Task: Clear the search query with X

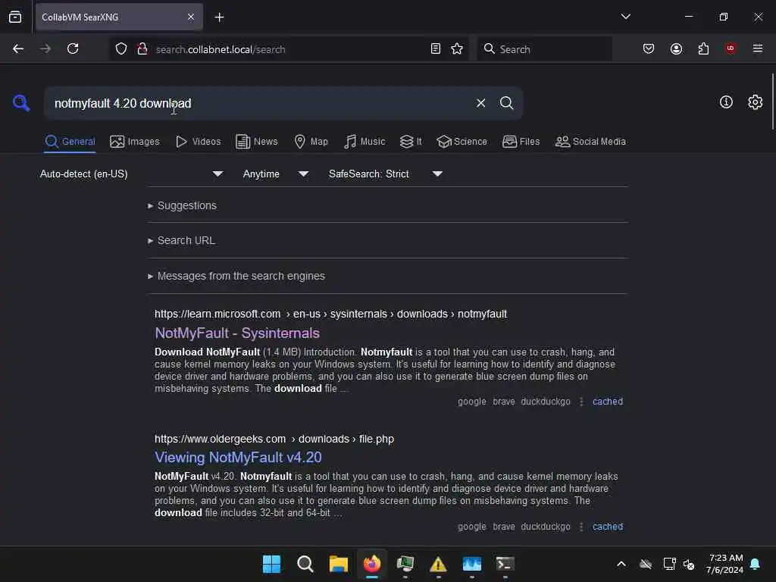Action: tap(480, 103)
